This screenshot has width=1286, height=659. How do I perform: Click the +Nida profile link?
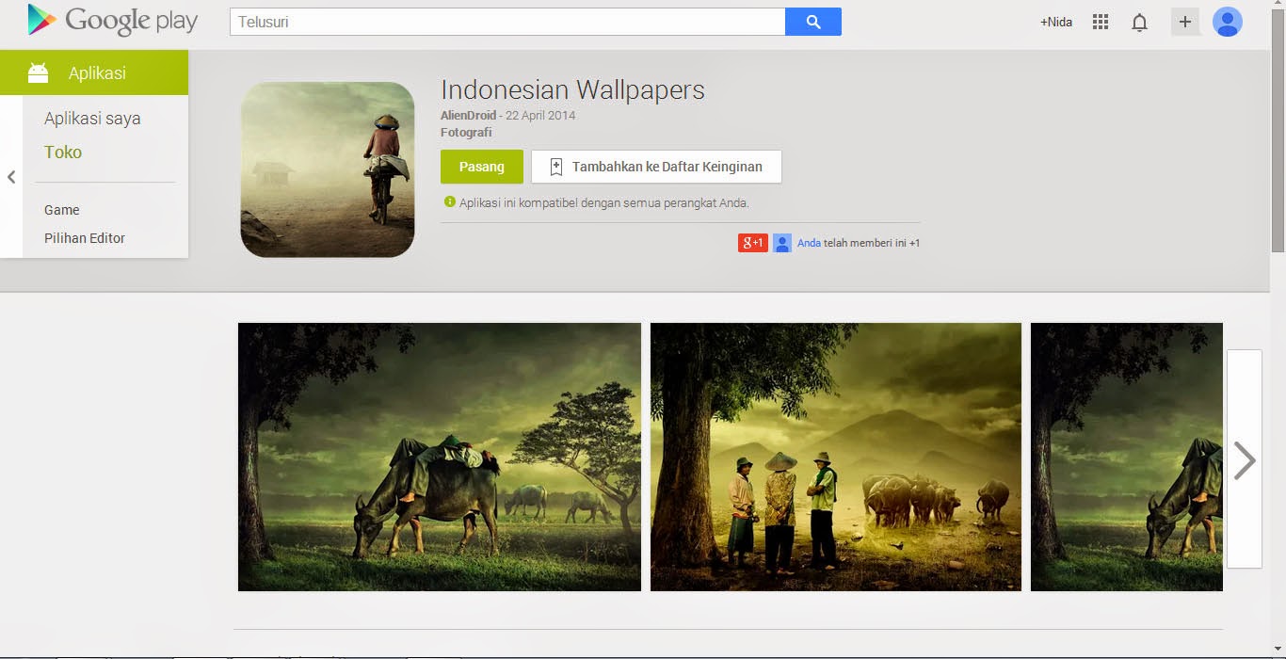[1056, 22]
